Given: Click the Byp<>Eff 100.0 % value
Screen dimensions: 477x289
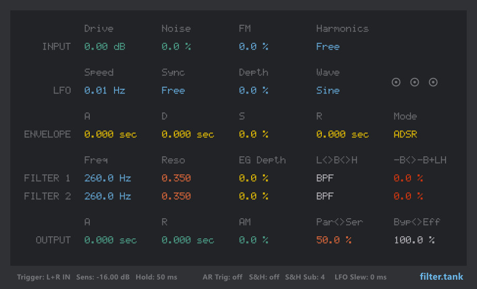Looking at the screenshot, I should coord(414,240).
